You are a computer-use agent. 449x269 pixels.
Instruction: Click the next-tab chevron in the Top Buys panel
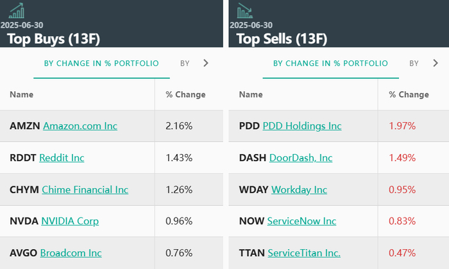[205, 63]
